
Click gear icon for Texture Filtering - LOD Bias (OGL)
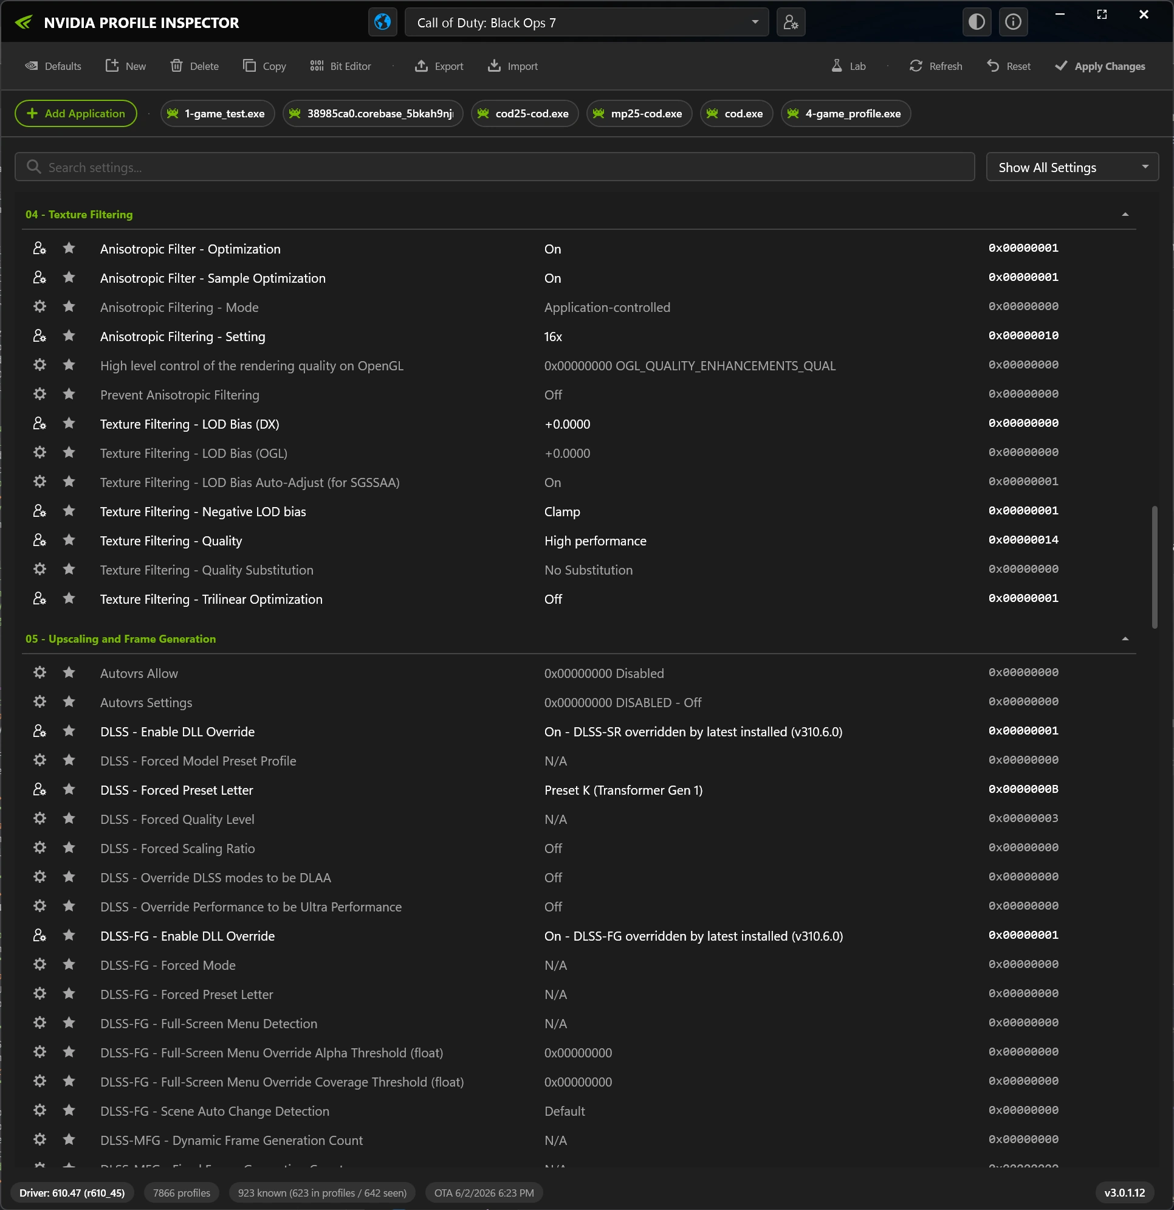(39, 452)
